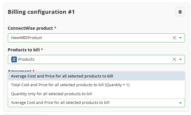Click the Products to bill label
This screenshot has height=115, width=191.
click(24, 50)
